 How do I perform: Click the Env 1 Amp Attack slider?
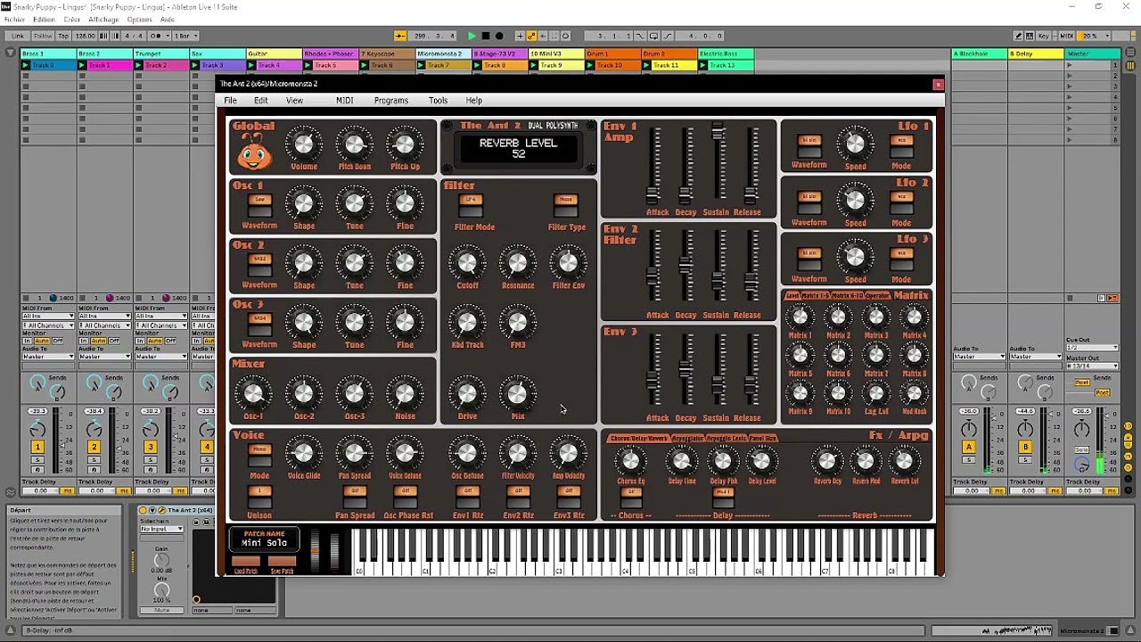[x=653, y=167]
